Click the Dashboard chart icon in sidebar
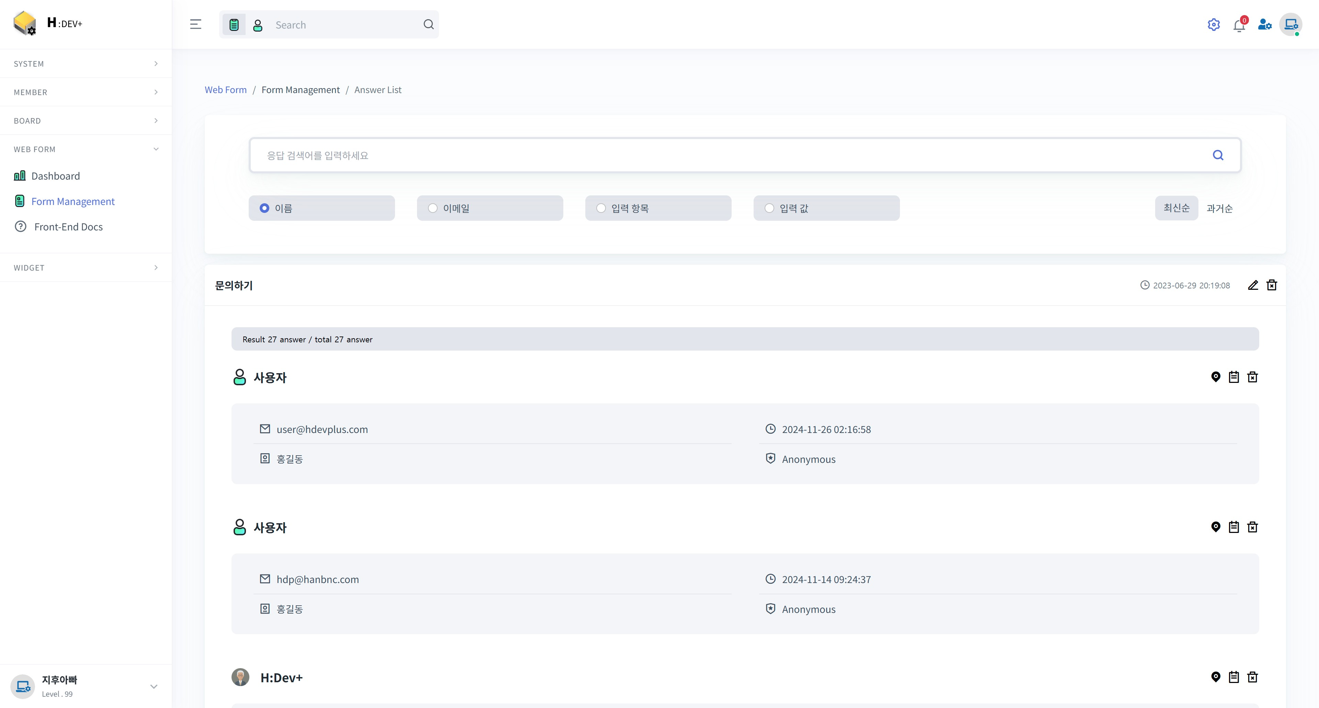Image resolution: width=1319 pixels, height=708 pixels. (20, 175)
